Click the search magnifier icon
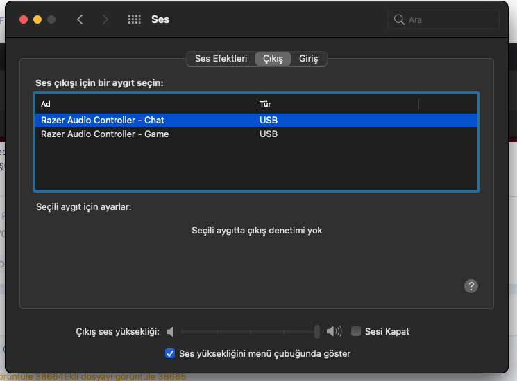This screenshot has height=381, width=517. [x=399, y=19]
